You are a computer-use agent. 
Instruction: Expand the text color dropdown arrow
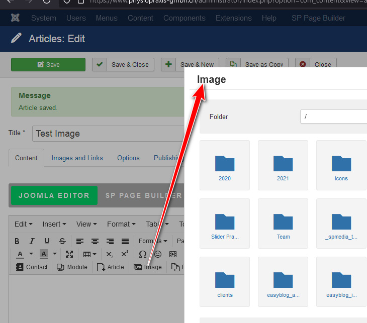[x=31, y=254]
